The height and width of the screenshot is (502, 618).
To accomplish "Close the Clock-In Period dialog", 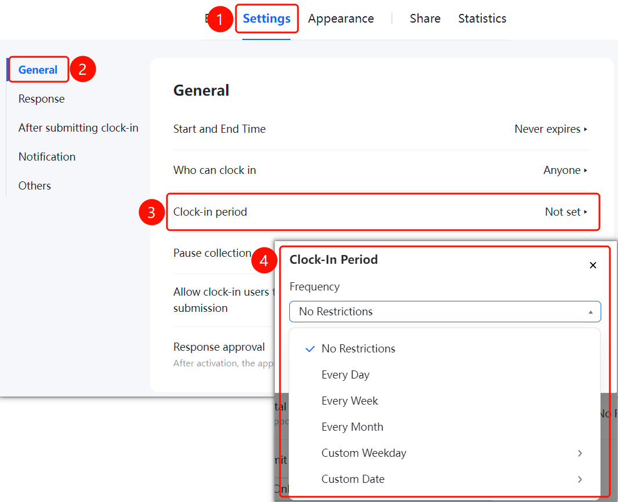I will [592, 265].
